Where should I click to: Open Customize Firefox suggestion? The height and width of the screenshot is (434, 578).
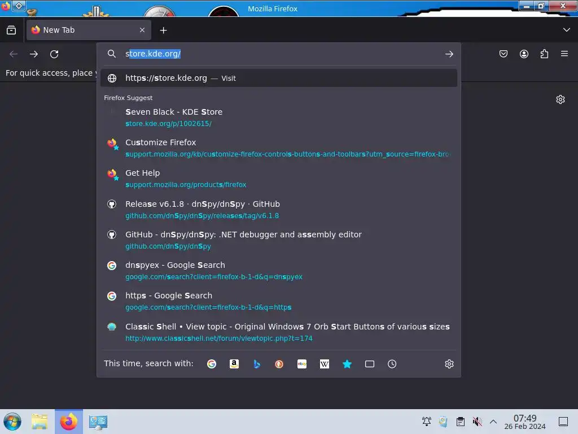[x=279, y=148]
